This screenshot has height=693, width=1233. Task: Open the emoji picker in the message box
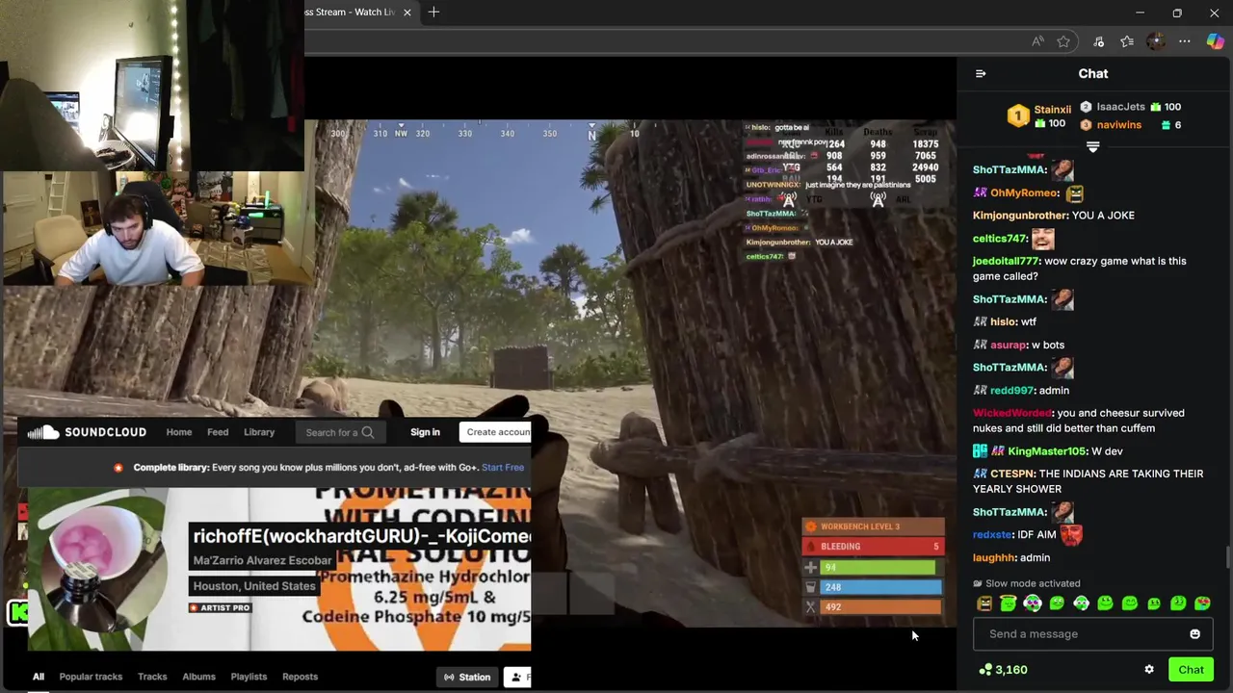pos(1194,634)
